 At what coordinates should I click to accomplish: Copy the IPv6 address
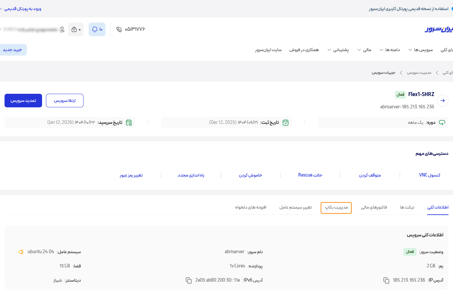click(189, 281)
